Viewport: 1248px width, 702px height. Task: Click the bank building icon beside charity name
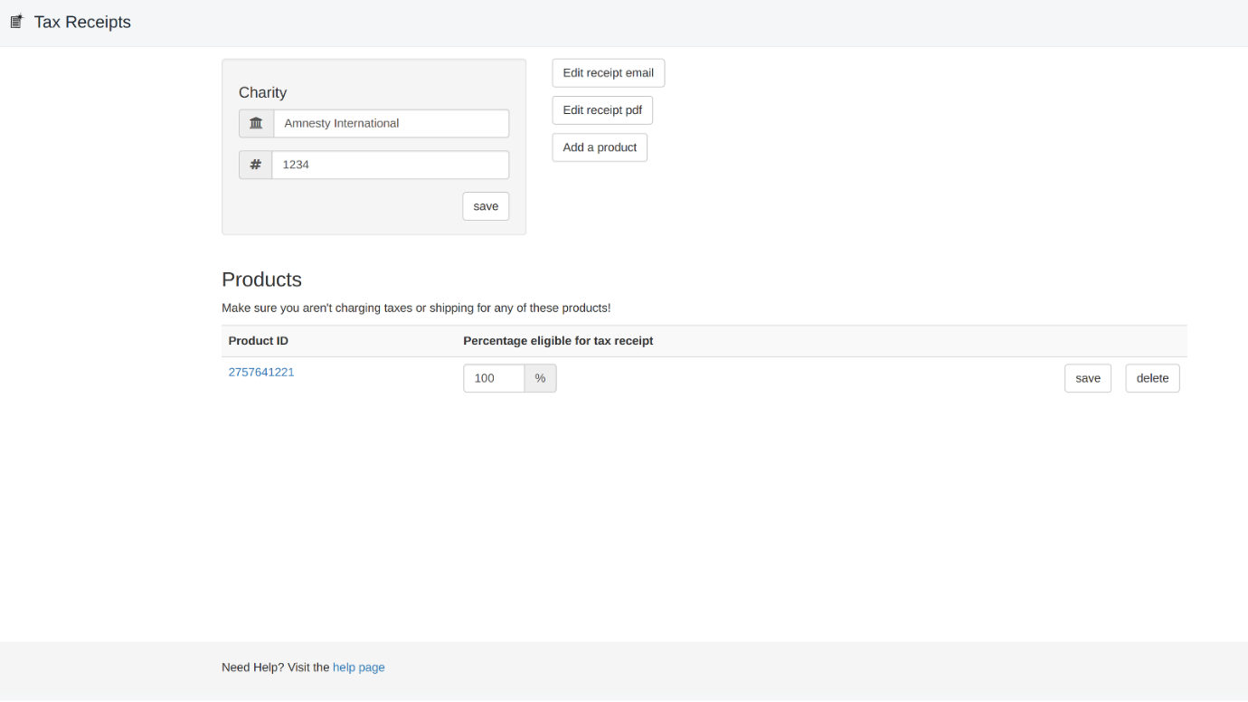point(256,124)
